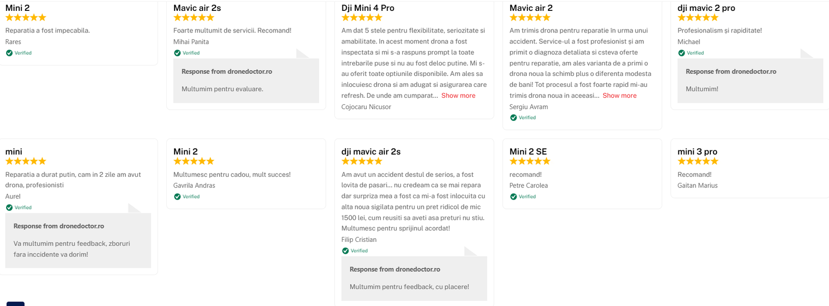Expand the Dji Mini 4 Pro review with Show more
The height and width of the screenshot is (306, 829).
click(x=458, y=96)
